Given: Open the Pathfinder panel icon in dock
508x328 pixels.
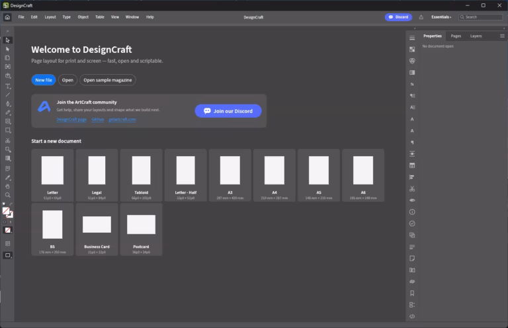Looking at the screenshot, I should click(412, 235).
